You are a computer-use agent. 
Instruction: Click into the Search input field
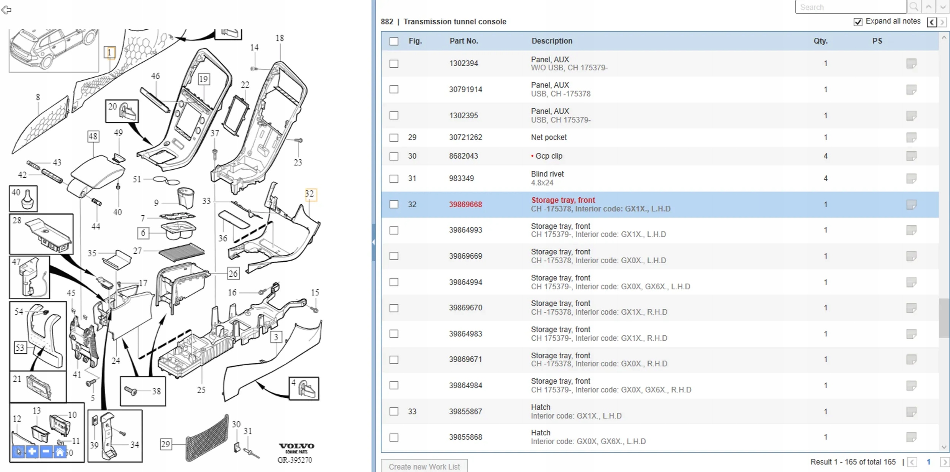click(850, 7)
